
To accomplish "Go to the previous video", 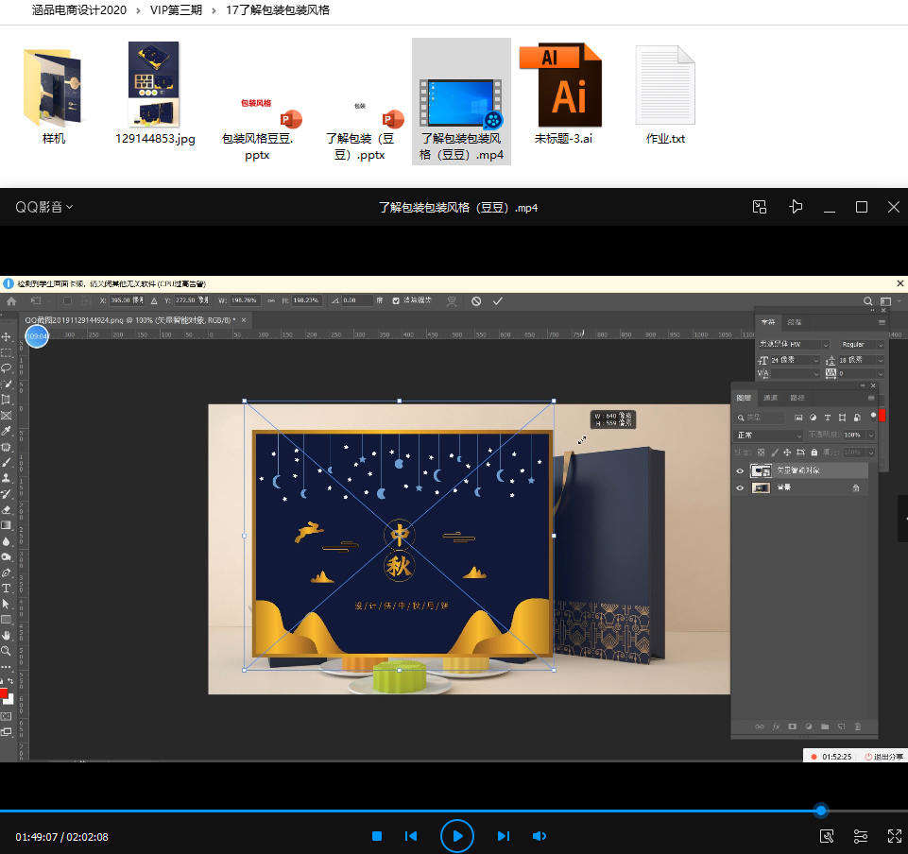I will click(x=411, y=836).
